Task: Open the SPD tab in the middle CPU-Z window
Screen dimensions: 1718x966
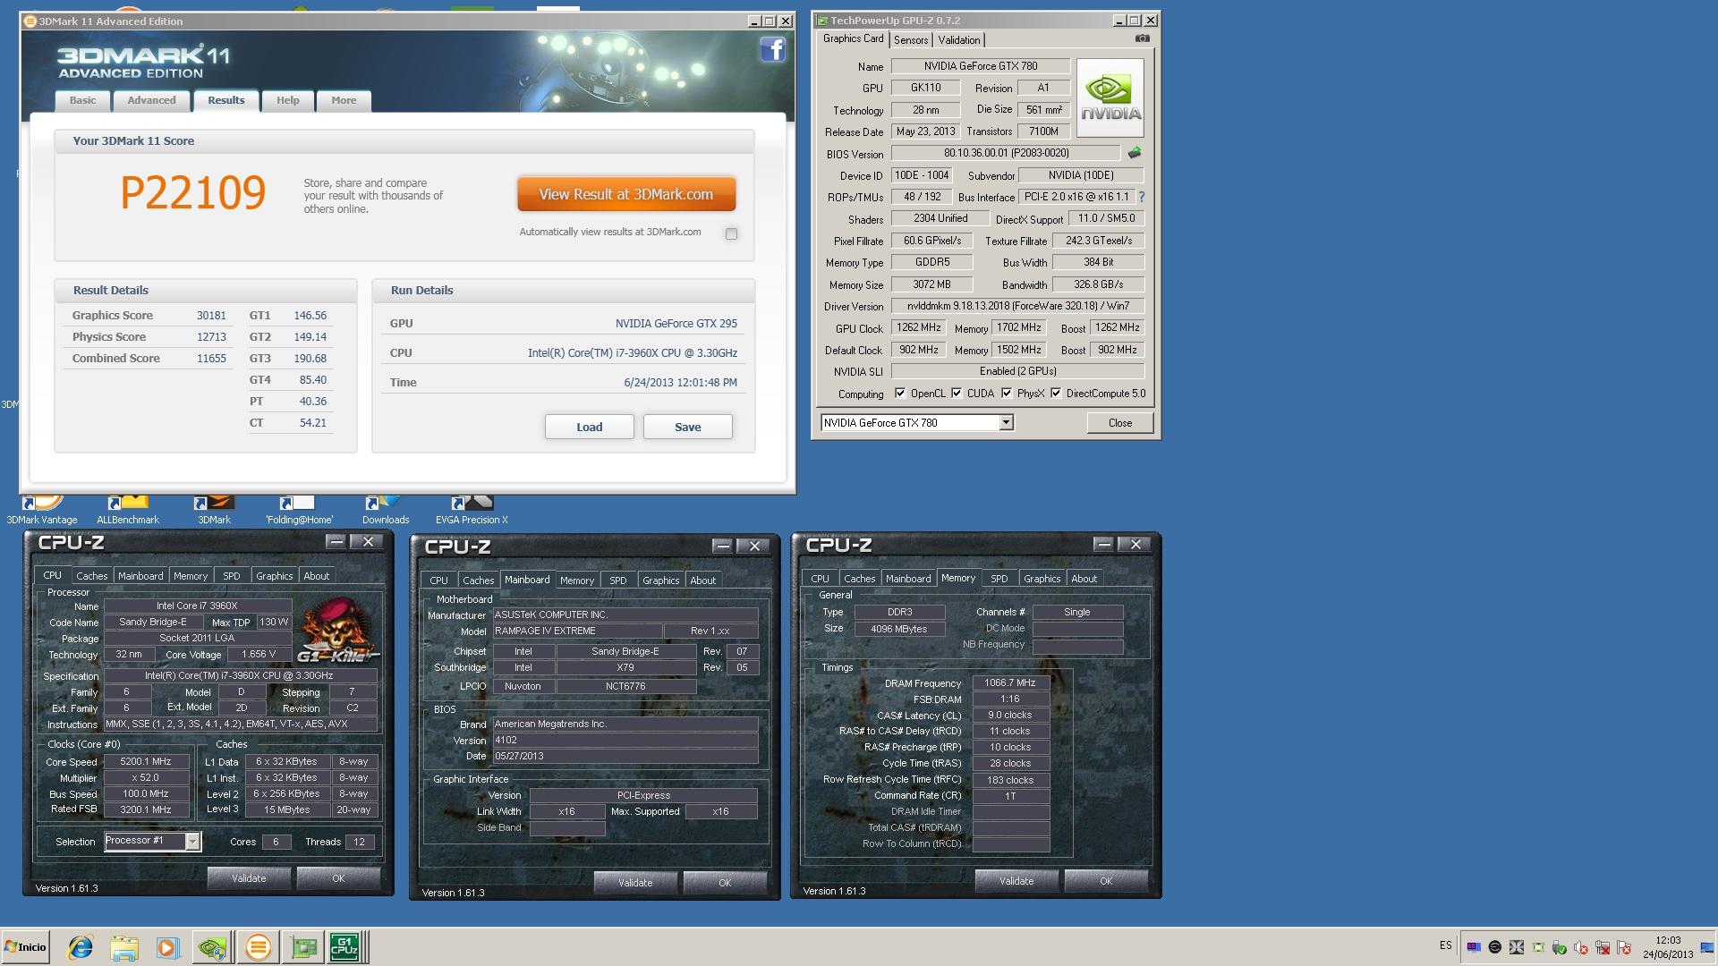Action: 618,580
